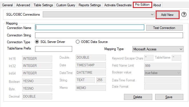Click the String length 255 field
Image resolution: width=189 pixels, height=107 pixels.
(x=101, y=80)
